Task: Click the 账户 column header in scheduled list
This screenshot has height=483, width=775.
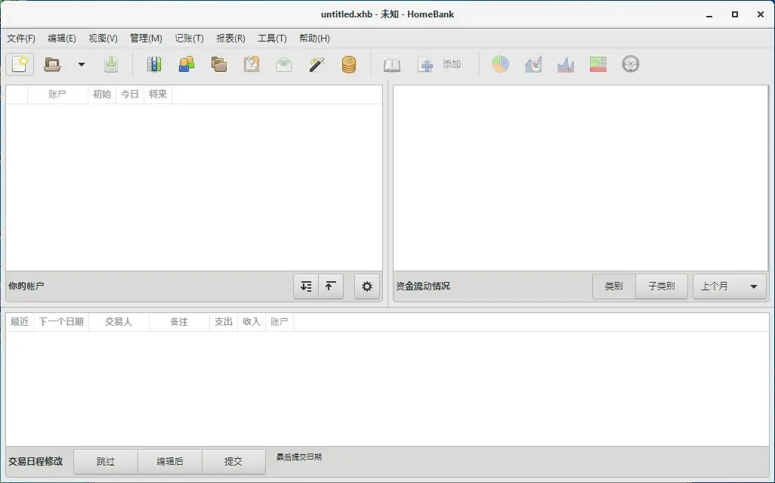Action: (279, 322)
